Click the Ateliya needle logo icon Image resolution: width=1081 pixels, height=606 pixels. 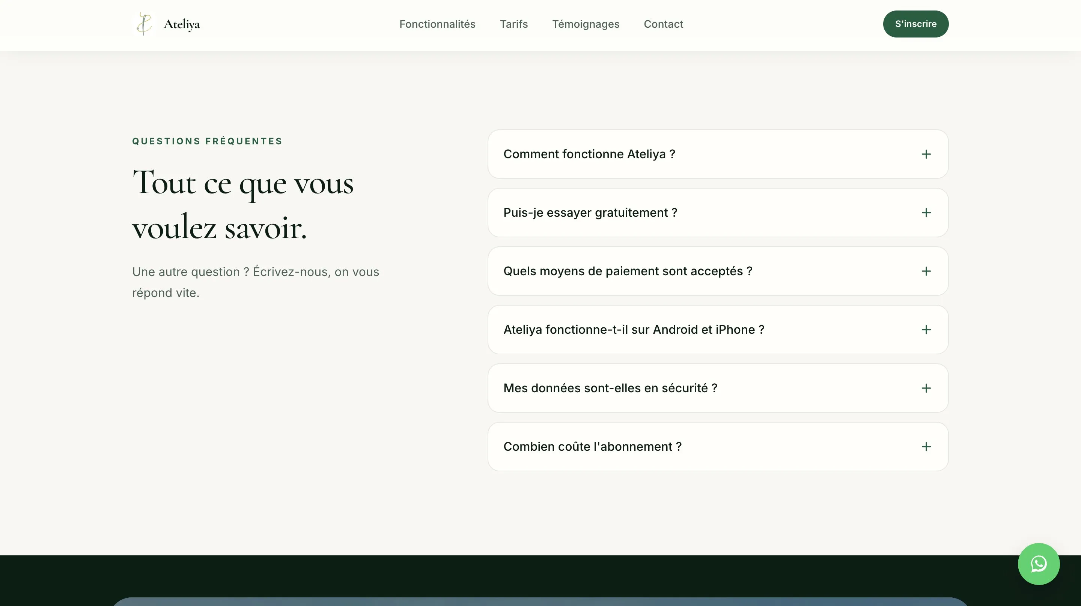point(144,24)
